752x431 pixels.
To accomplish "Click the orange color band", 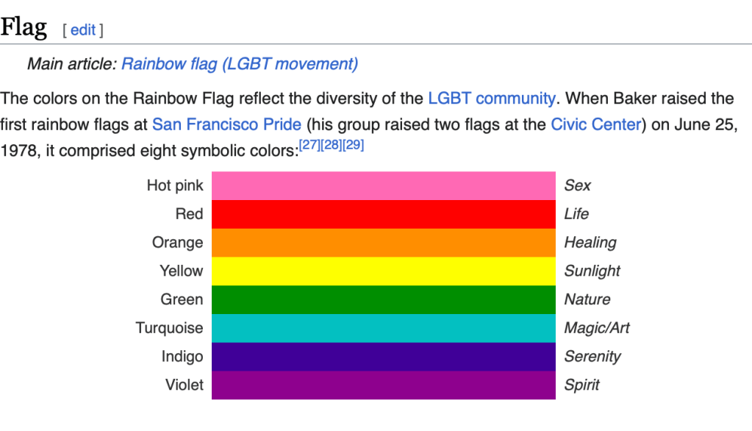I will click(x=383, y=243).
